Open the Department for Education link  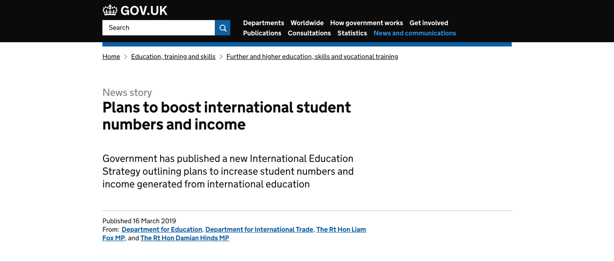tap(162, 230)
